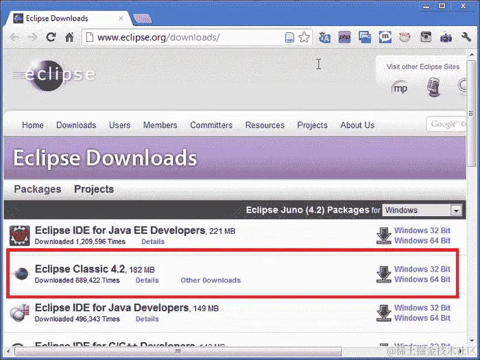The width and height of the screenshot is (480, 360).
Task: Download Java EE Developers Windows 32 Bit
Action: [422, 230]
